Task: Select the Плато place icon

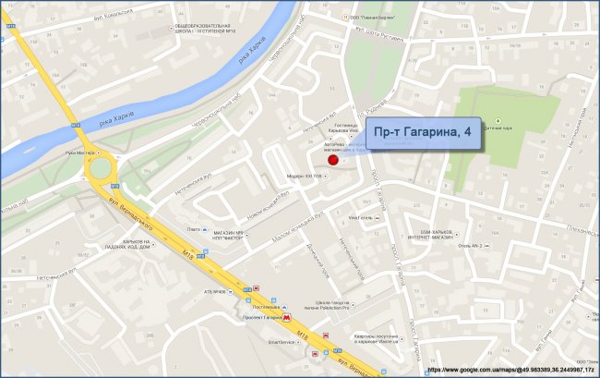Action: click(204, 229)
